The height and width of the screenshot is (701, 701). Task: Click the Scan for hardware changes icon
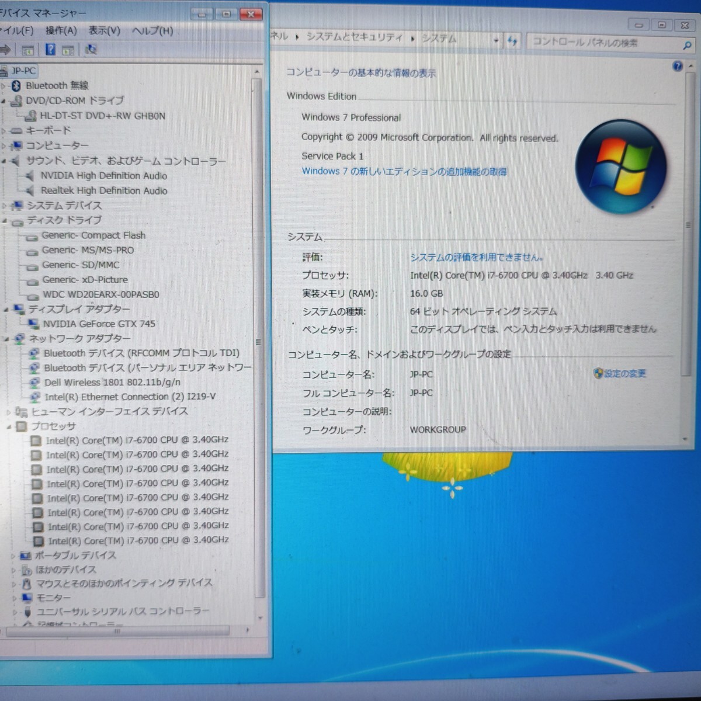[x=91, y=50]
